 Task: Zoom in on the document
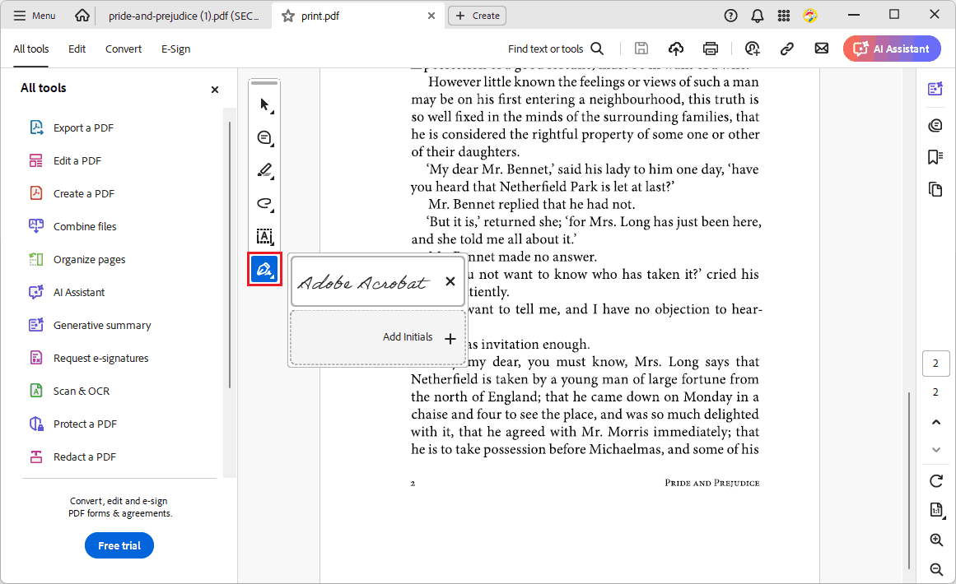tap(936, 540)
